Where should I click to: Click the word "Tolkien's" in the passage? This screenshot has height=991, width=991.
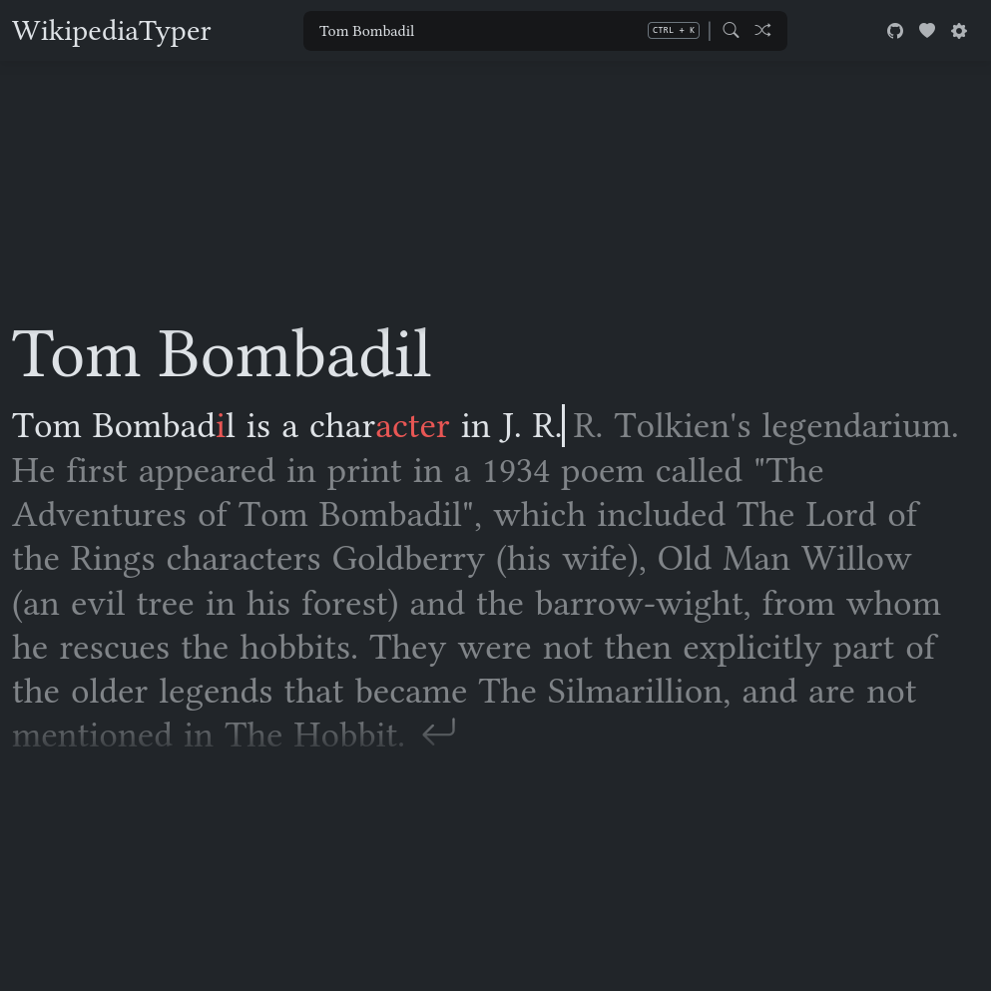pyautogui.click(x=682, y=425)
